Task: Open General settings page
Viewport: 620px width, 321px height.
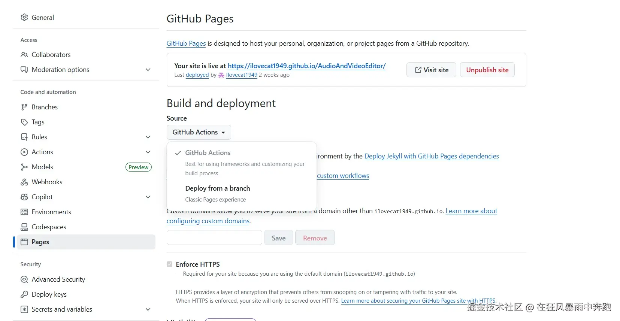Action: click(x=86, y=17)
